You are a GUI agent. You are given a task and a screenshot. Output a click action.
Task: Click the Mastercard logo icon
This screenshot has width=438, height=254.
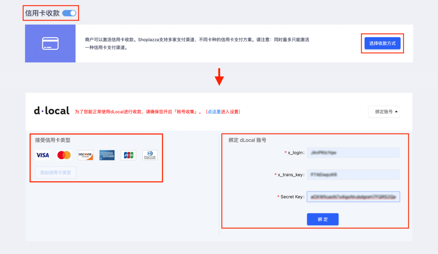[x=64, y=155]
